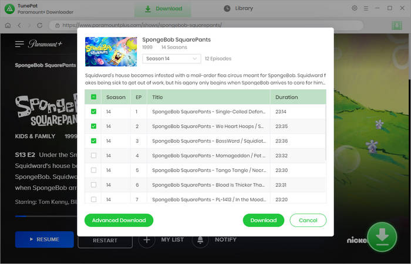Click the Season column header
Viewport: 411px width, 264px height.
(x=116, y=97)
